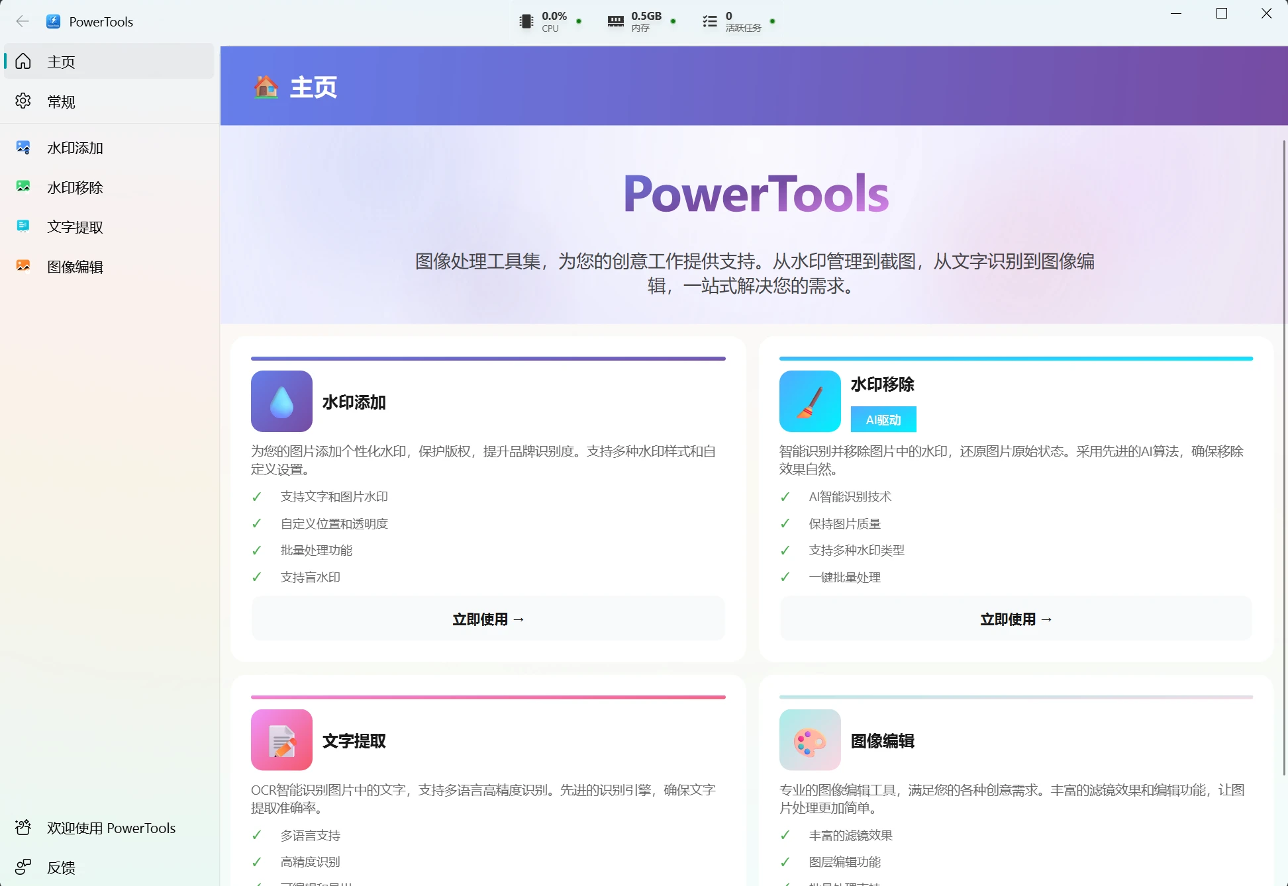Screen dimensions: 1288x886
Task: Click the text extraction sidebar icon
Action: (23, 226)
